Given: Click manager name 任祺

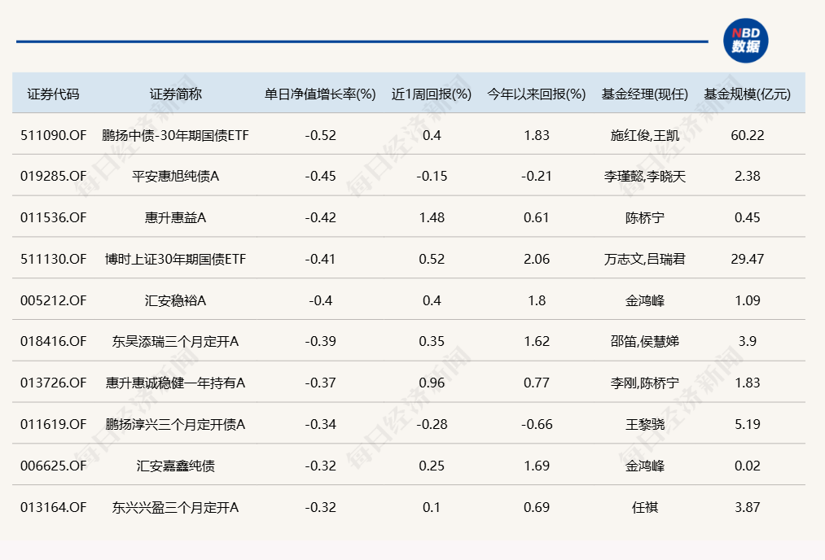Looking at the screenshot, I should (645, 507).
